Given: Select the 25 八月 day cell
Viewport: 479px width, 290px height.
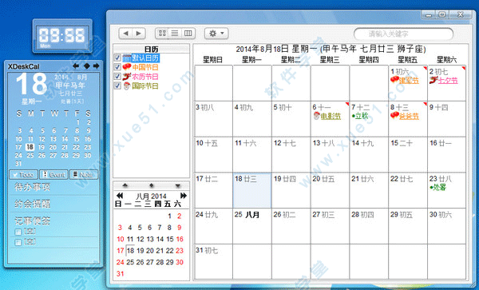Looking at the screenshot, I should (252, 226).
